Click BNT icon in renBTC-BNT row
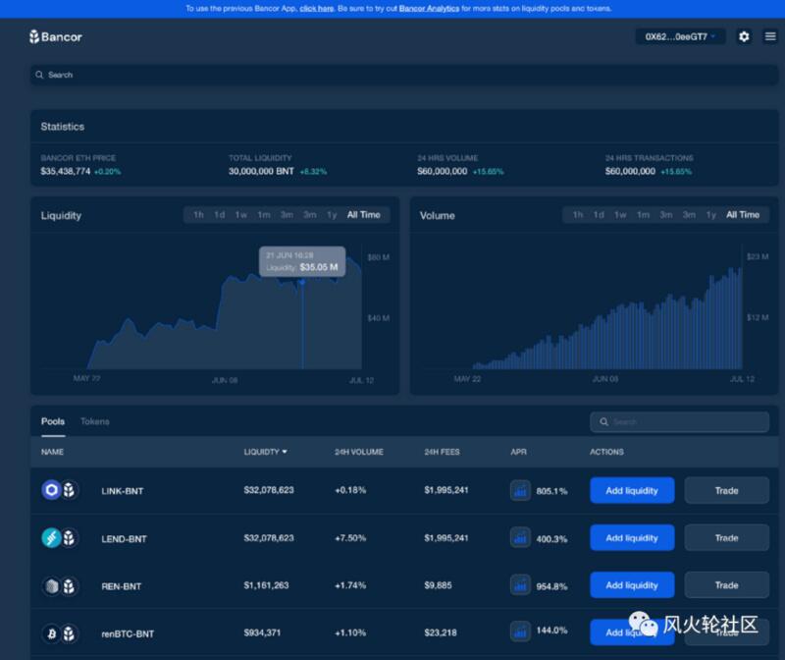The width and height of the screenshot is (785, 660). tap(69, 633)
